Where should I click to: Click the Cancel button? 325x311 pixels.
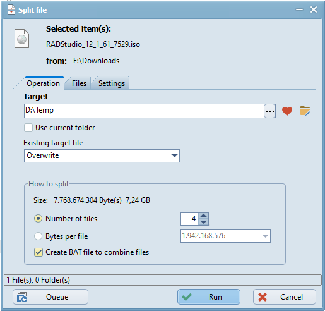tap(285, 297)
